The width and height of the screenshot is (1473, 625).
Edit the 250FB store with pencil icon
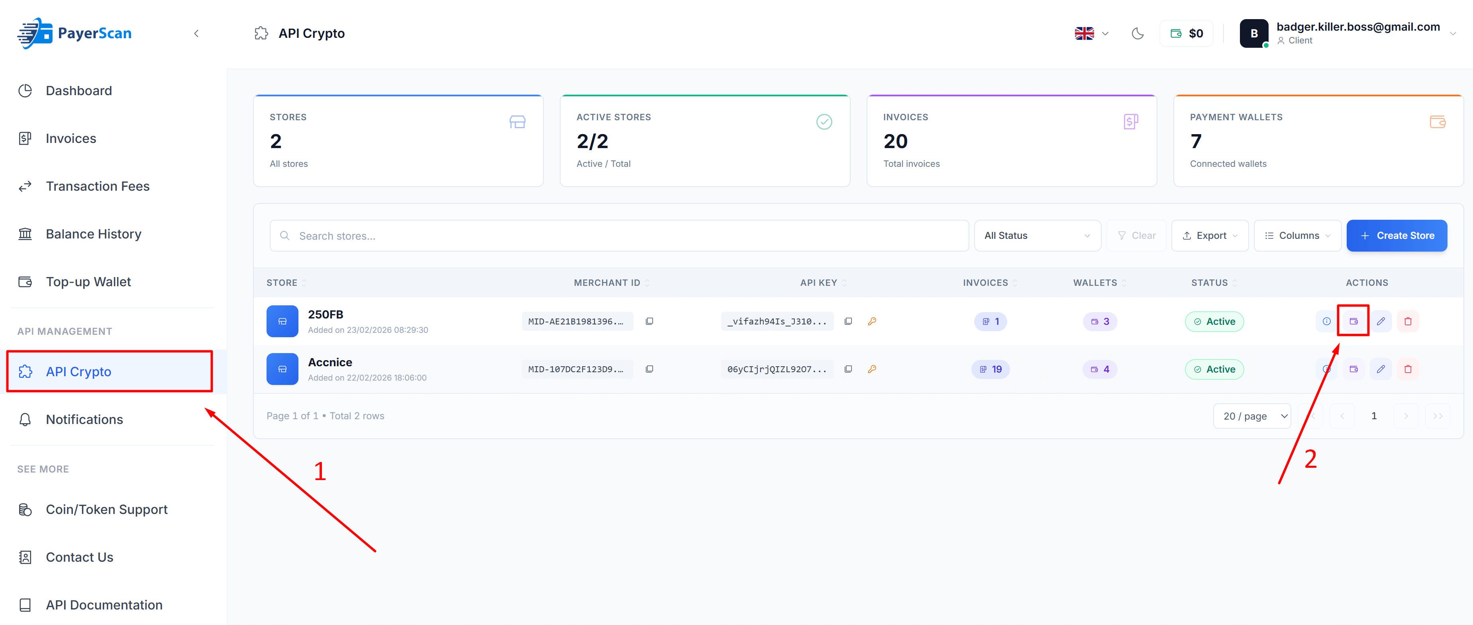point(1381,321)
